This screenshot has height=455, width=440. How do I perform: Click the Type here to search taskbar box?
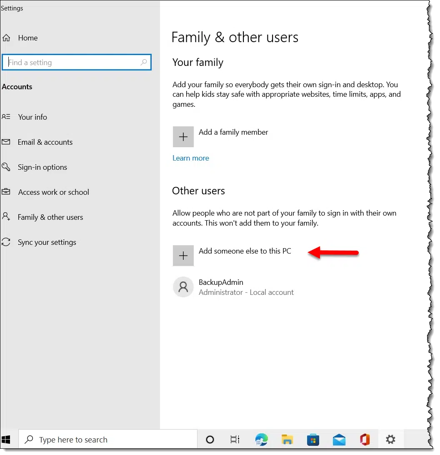[x=108, y=439]
